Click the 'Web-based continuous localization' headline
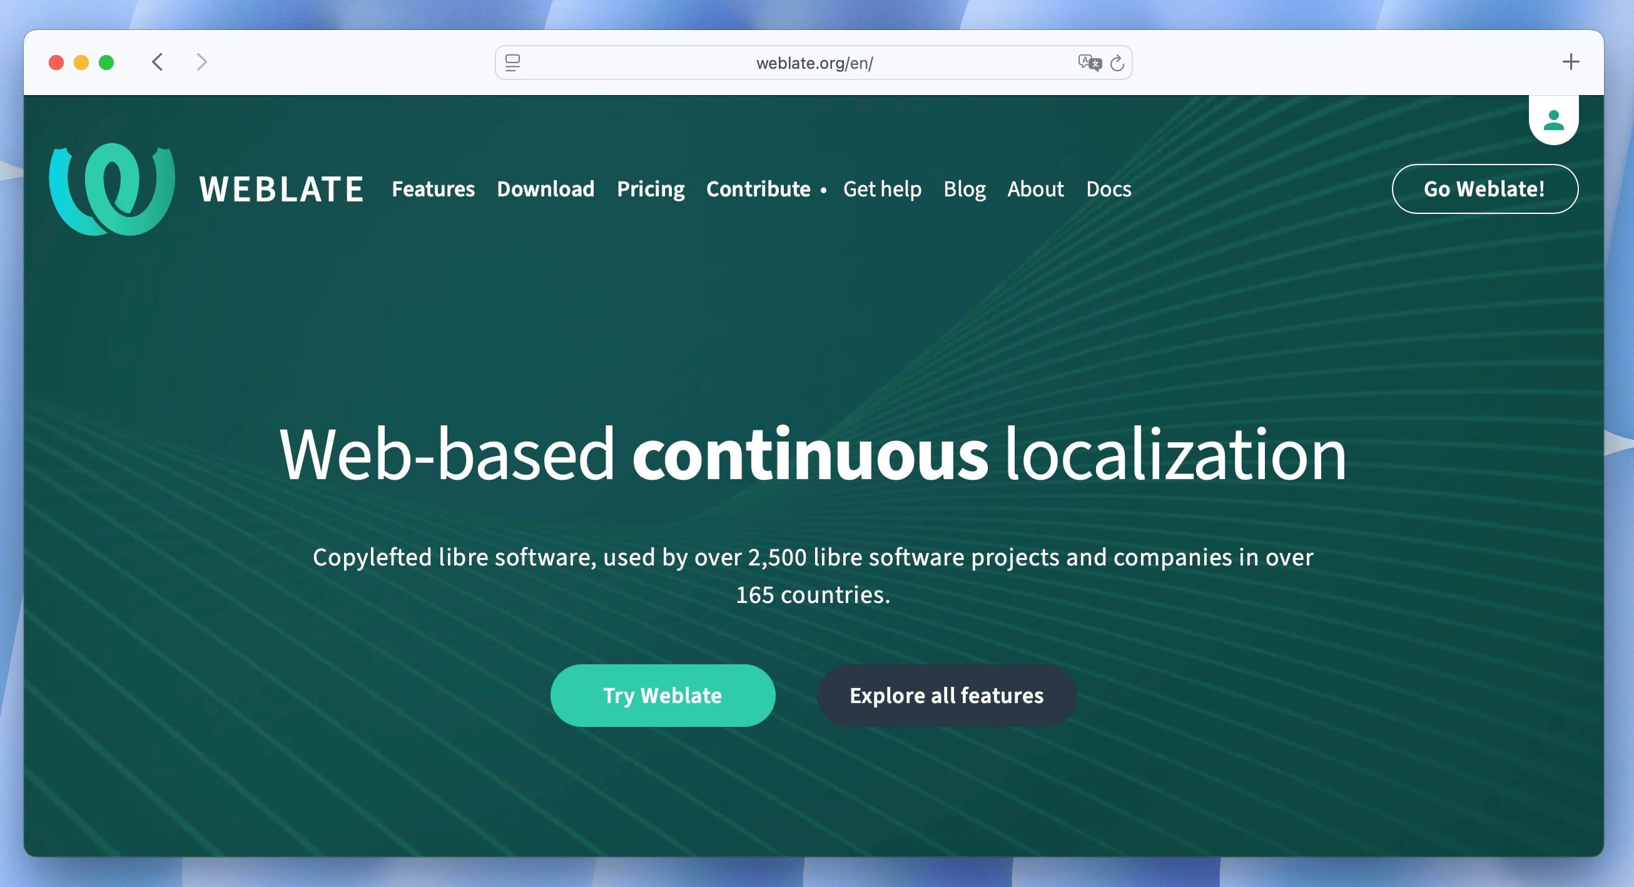The image size is (1634, 887). 813,454
